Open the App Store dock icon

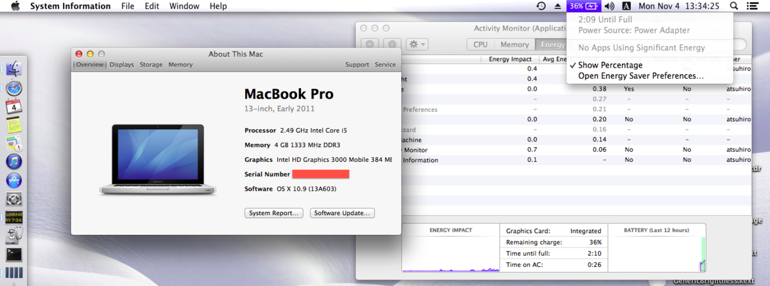click(x=14, y=180)
